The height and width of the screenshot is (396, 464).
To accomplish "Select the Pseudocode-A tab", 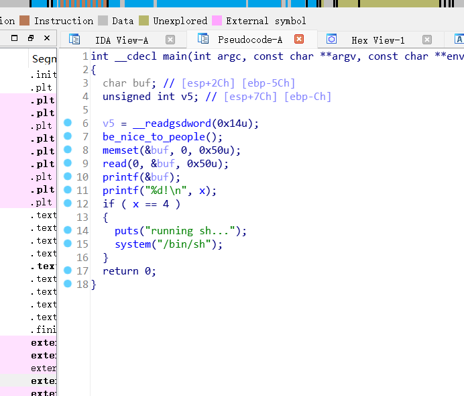I will [x=250, y=40].
